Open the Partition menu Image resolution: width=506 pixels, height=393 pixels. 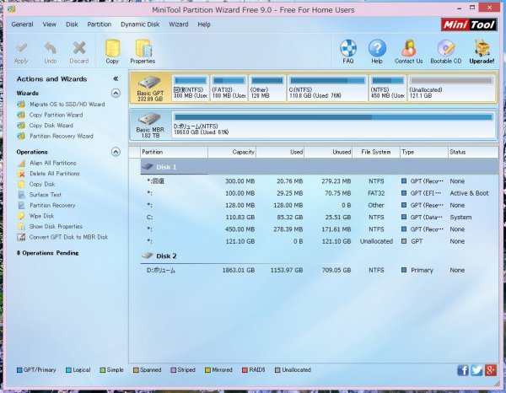point(99,24)
